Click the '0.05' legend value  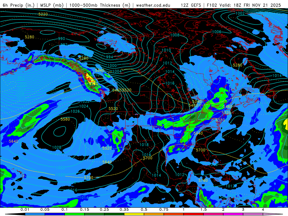[x=45, y=210]
